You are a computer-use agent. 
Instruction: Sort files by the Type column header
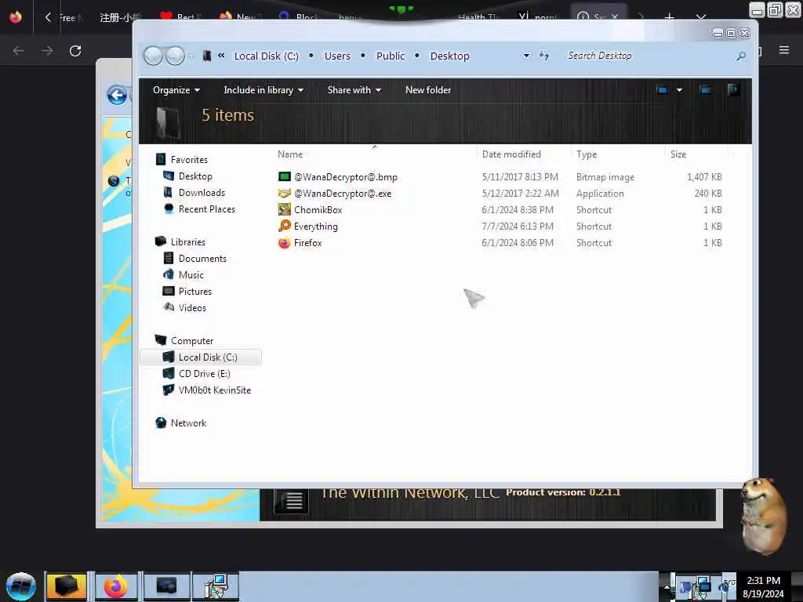point(587,154)
